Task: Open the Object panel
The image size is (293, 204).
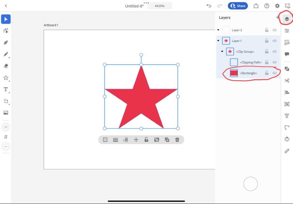Action: coord(287,104)
